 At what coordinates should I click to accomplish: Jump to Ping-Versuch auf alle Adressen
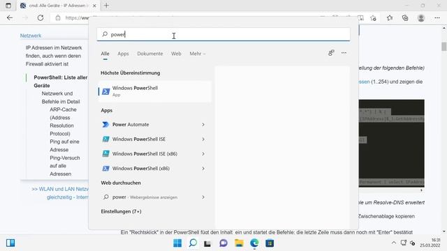(65, 166)
